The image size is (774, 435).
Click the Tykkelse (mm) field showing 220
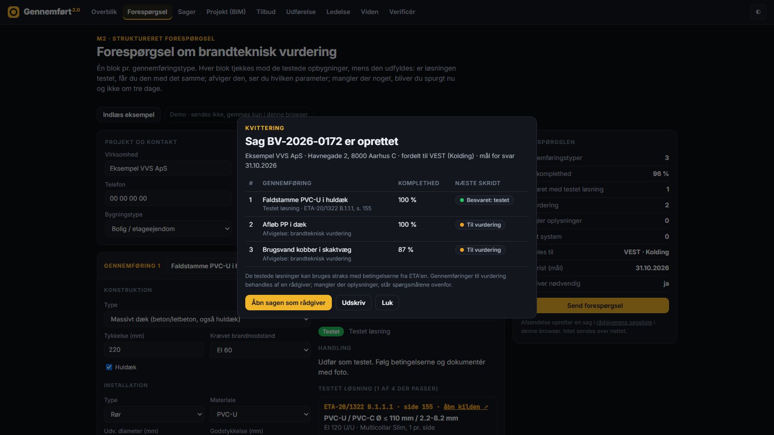154,349
